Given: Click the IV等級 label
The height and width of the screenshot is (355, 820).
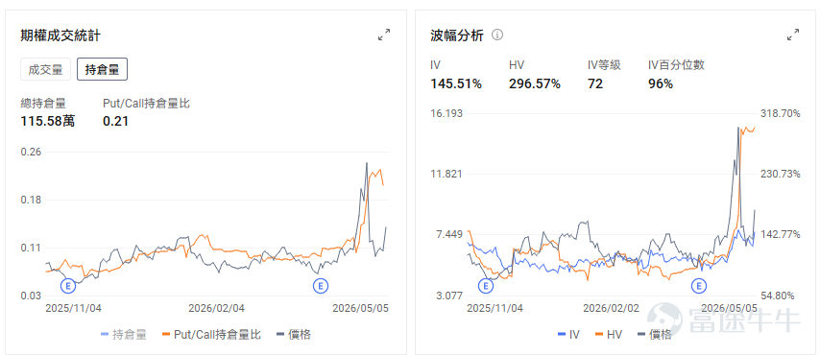Looking at the screenshot, I should pos(604,65).
